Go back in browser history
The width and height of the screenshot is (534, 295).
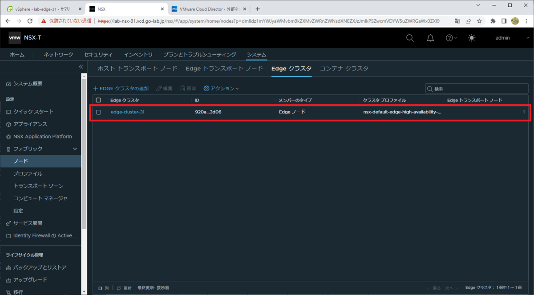tap(8, 21)
